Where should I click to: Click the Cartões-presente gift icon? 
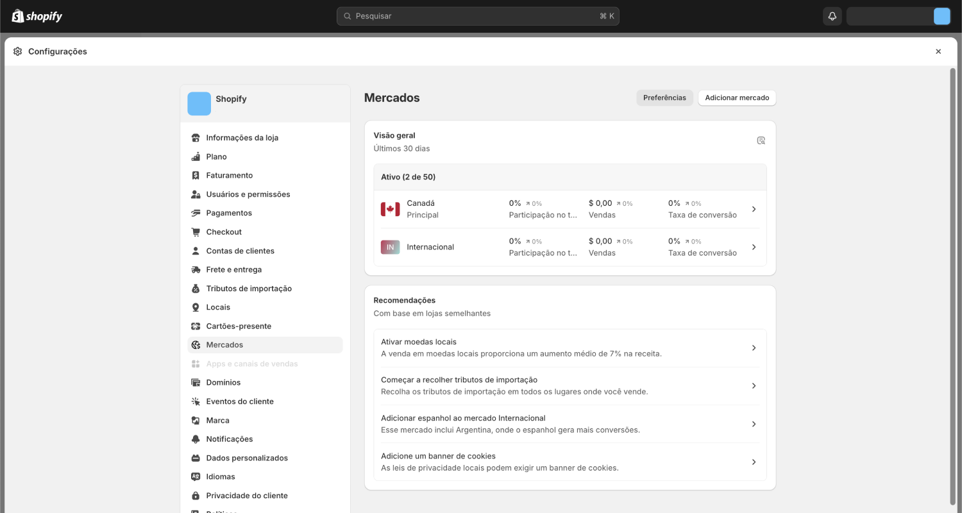click(x=196, y=326)
